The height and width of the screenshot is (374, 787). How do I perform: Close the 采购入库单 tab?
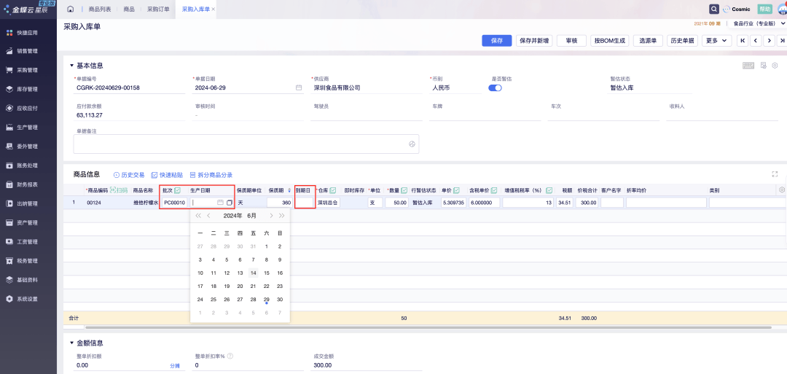tap(214, 9)
